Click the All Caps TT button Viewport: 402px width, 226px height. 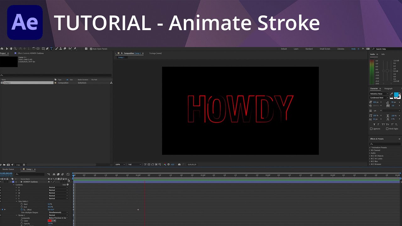(x=383, y=124)
